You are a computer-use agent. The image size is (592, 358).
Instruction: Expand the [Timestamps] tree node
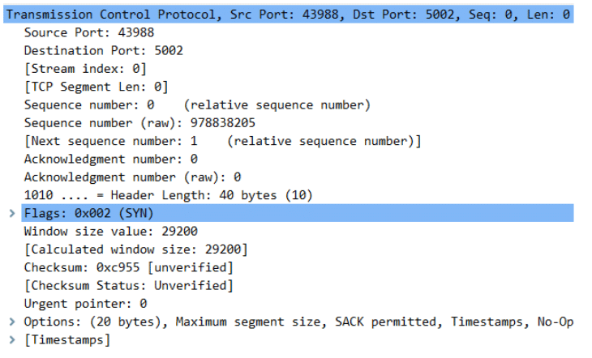click(x=11, y=340)
